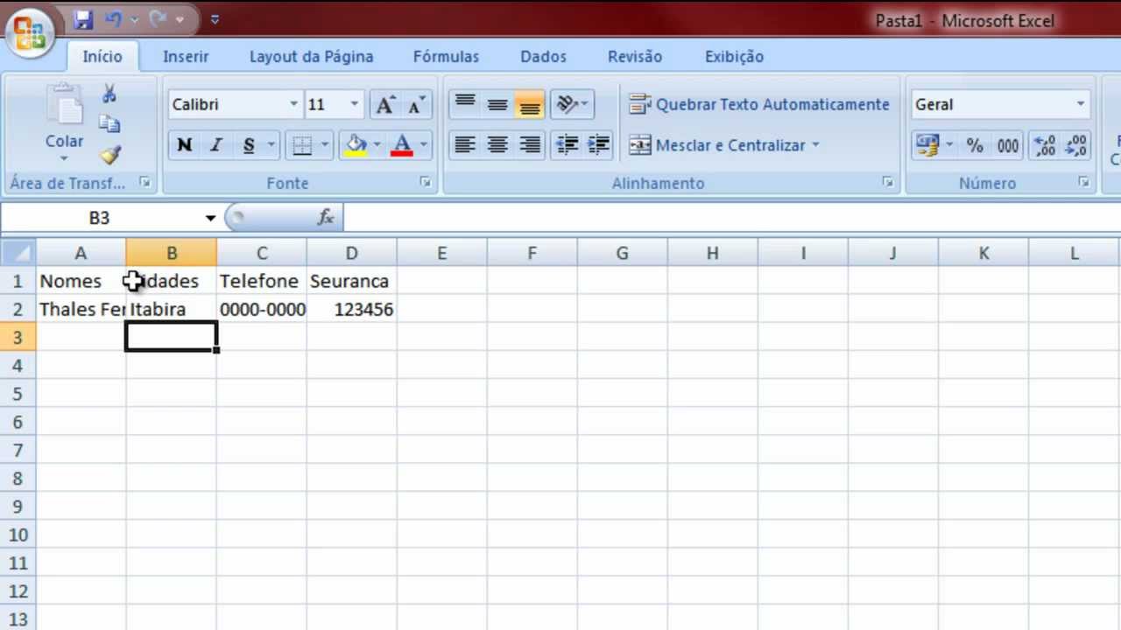
Task: Select column E header
Action: tap(441, 253)
